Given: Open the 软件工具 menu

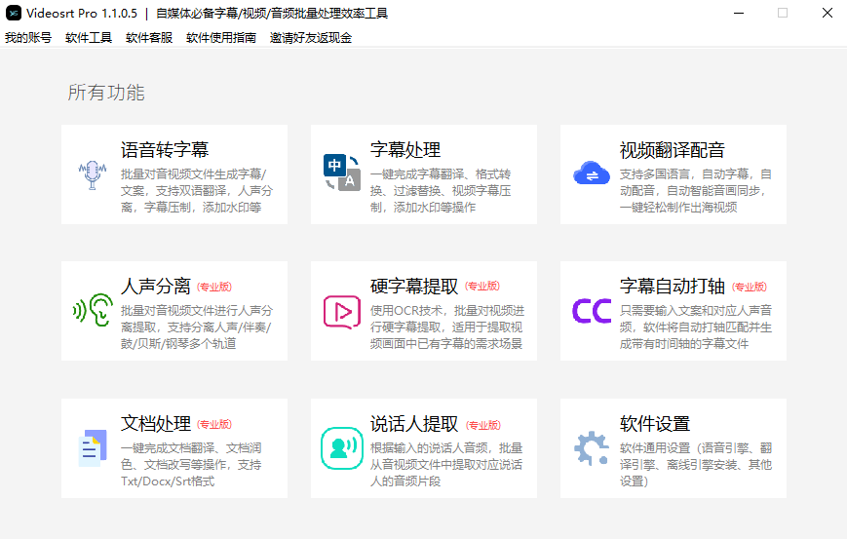Looking at the screenshot, I should [x=89, y=38].
